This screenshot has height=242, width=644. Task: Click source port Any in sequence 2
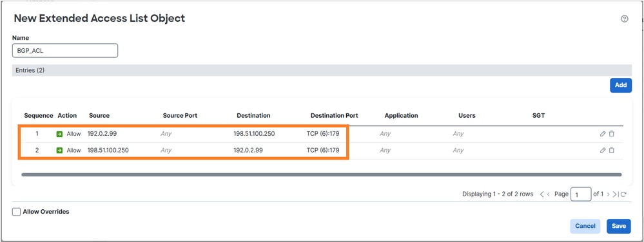point(166,151)
